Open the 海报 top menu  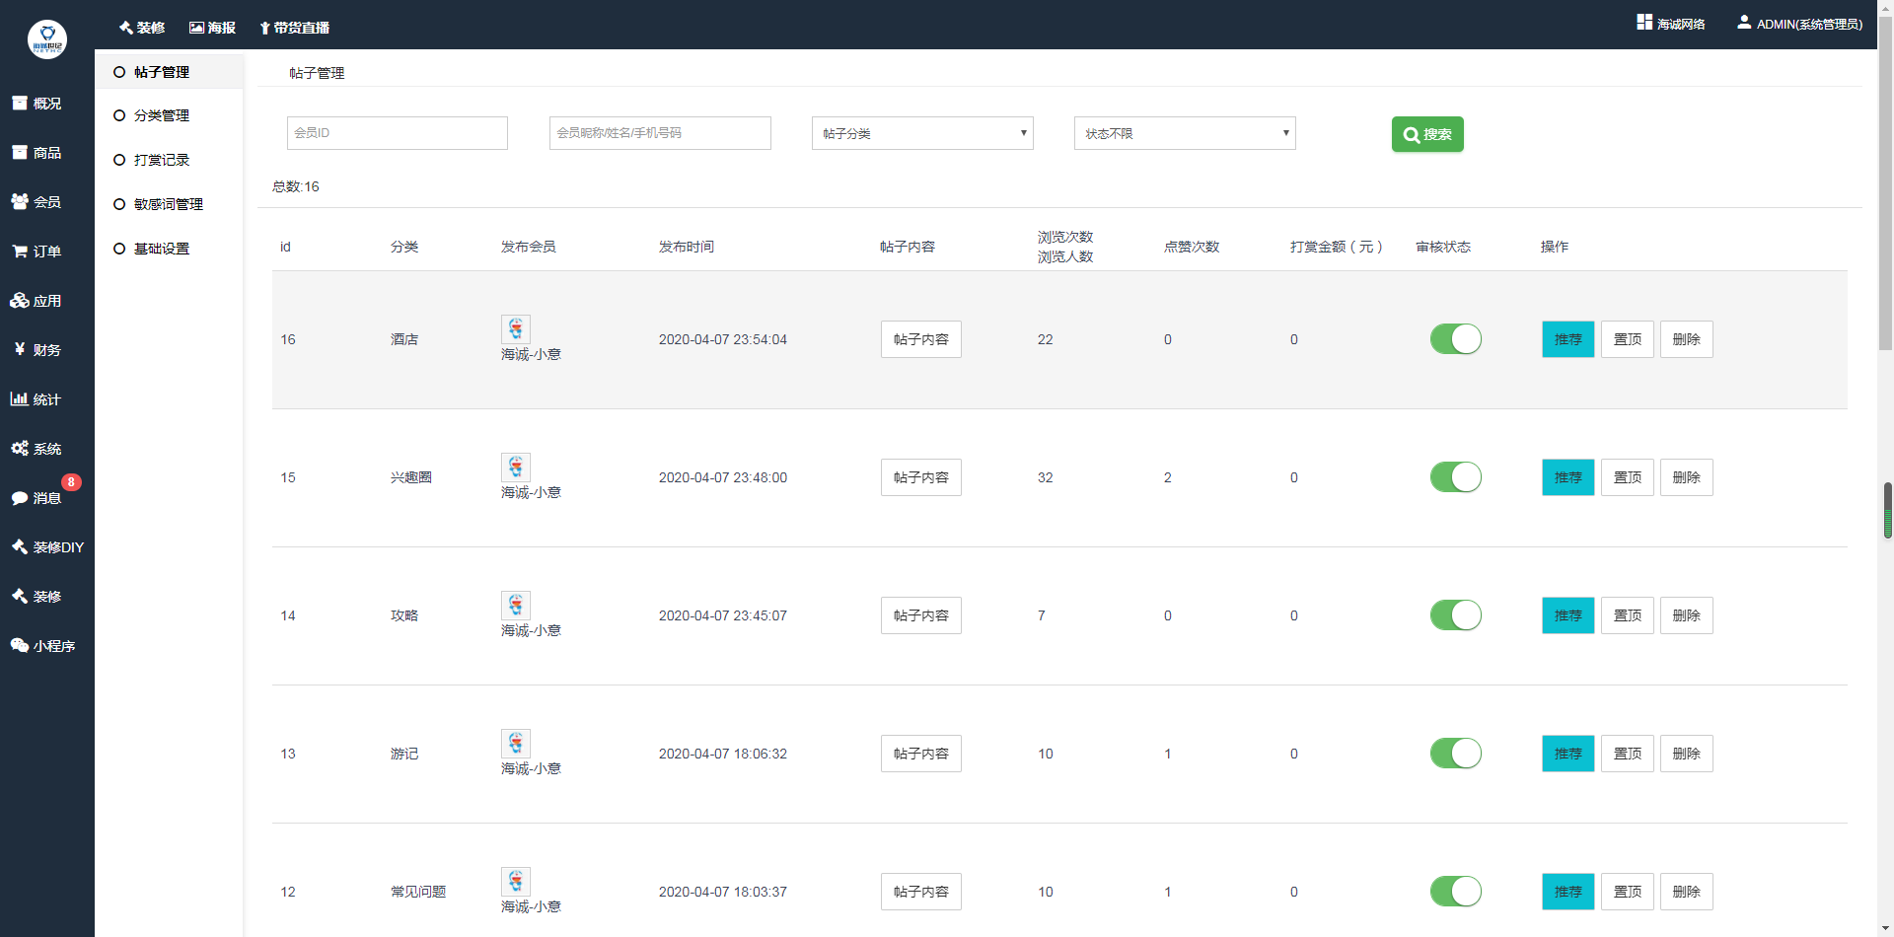coord(212,28)
